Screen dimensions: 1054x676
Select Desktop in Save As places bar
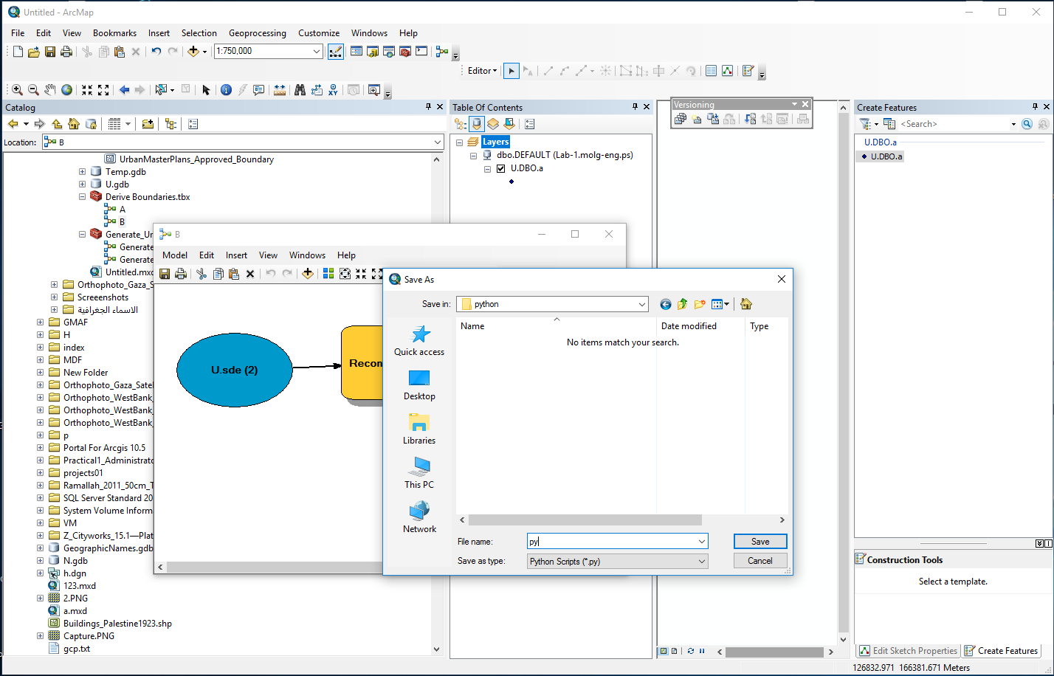[x=419, y=384]
